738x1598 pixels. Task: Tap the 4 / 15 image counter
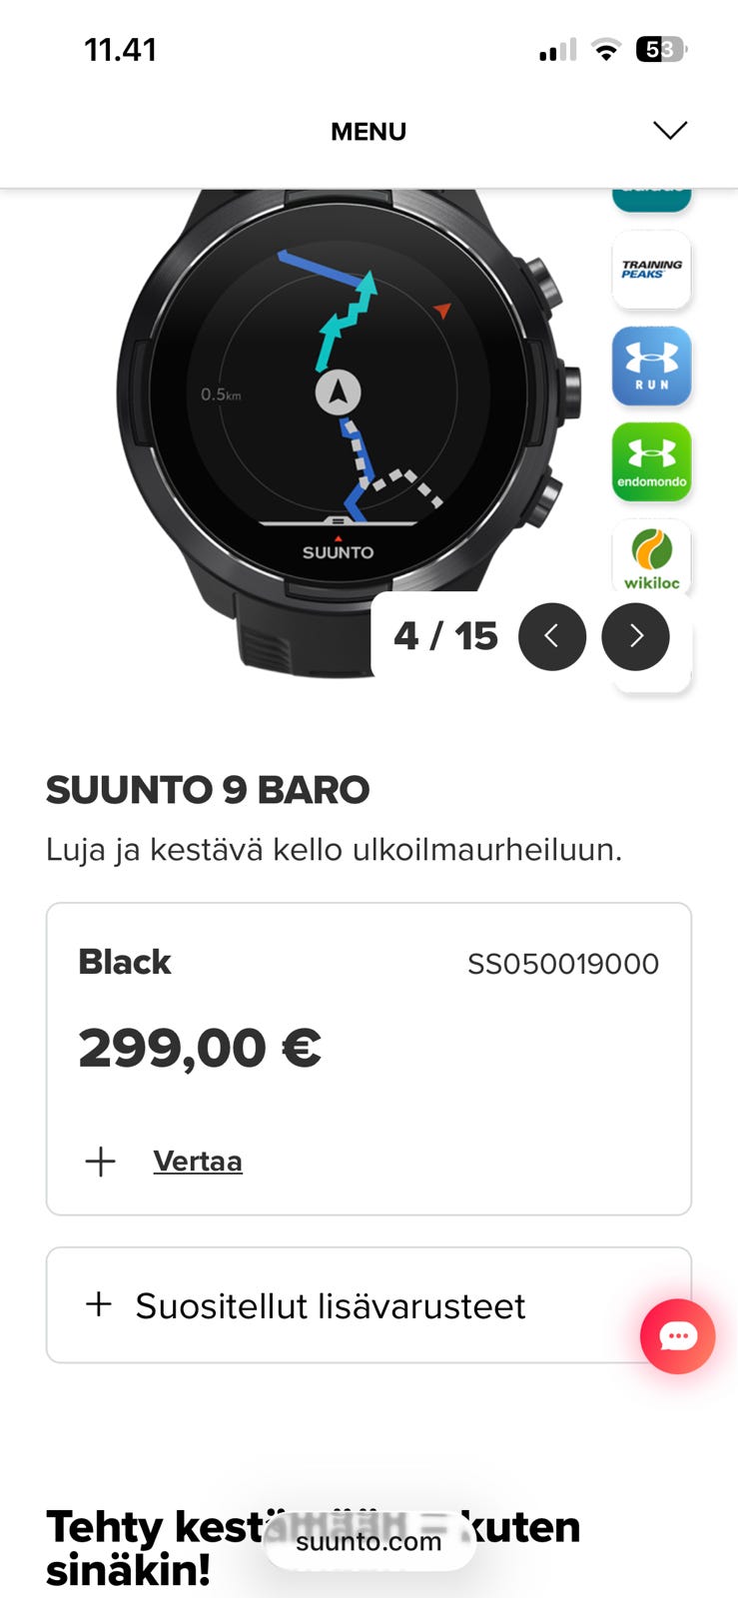coord(445,636)
